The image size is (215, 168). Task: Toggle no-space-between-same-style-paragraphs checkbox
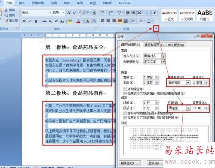pyautogui.click(x=125, y=113)
